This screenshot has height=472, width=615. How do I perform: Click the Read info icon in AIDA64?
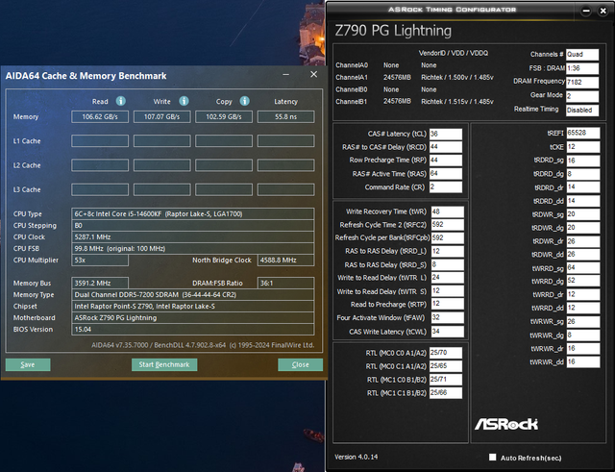121,101
